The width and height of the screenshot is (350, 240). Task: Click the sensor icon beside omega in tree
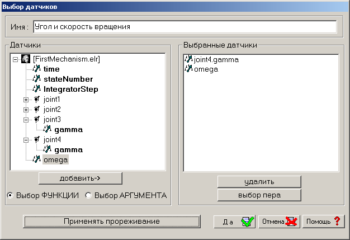[36, 159]
